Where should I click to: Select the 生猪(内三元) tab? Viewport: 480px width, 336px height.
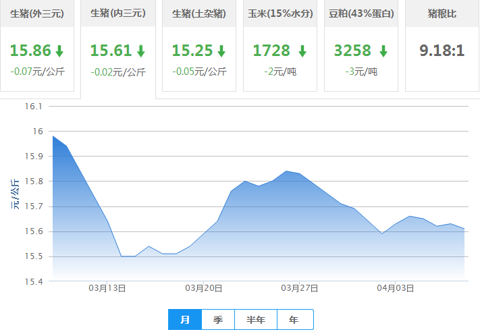(118, 13)
